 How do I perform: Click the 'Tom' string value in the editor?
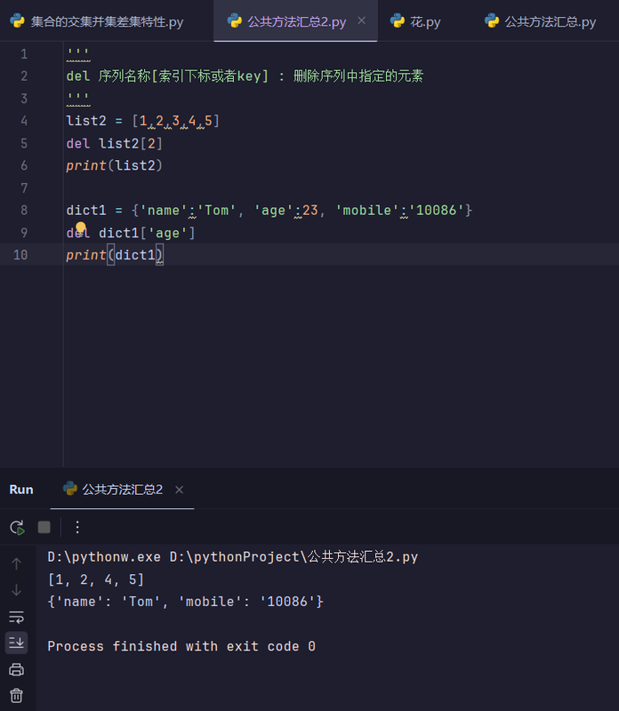click(x=216, y=211)
